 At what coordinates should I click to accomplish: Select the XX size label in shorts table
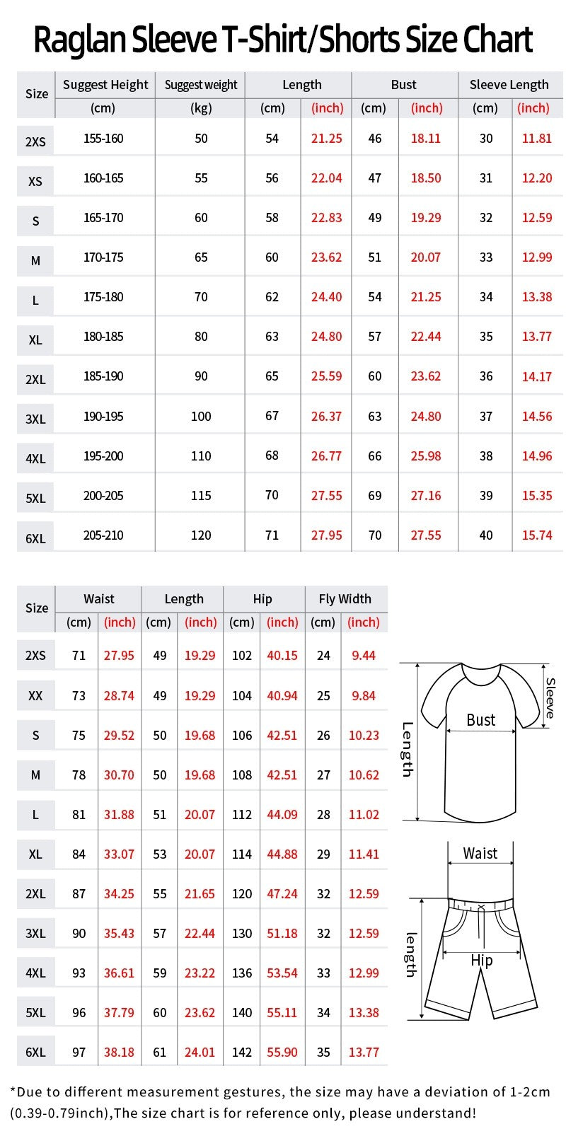(35, 696)
